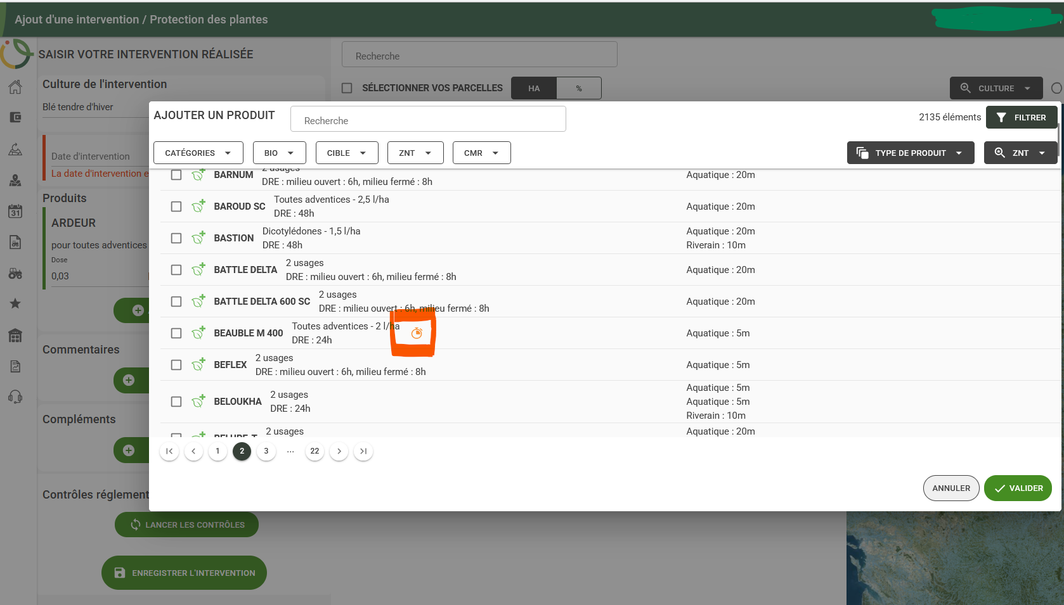Click the FILTRER button
The image size is (1064, 605).
tap(1021, 117)
